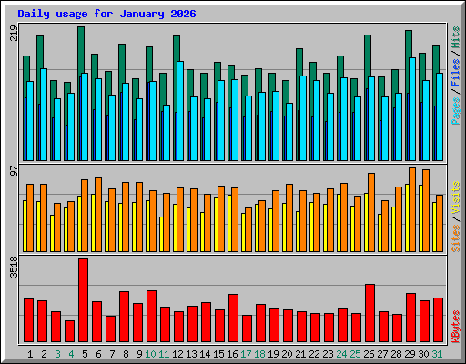Click green day label '25'

point(355,354)
